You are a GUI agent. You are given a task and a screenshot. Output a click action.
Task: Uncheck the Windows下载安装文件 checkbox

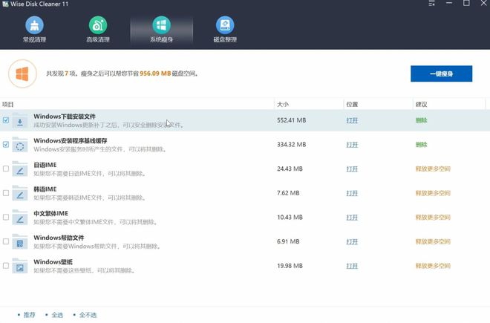(6, 120)
